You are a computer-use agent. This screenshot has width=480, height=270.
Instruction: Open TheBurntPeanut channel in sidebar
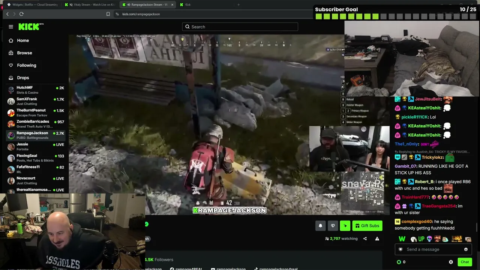[x=36, y=112]
